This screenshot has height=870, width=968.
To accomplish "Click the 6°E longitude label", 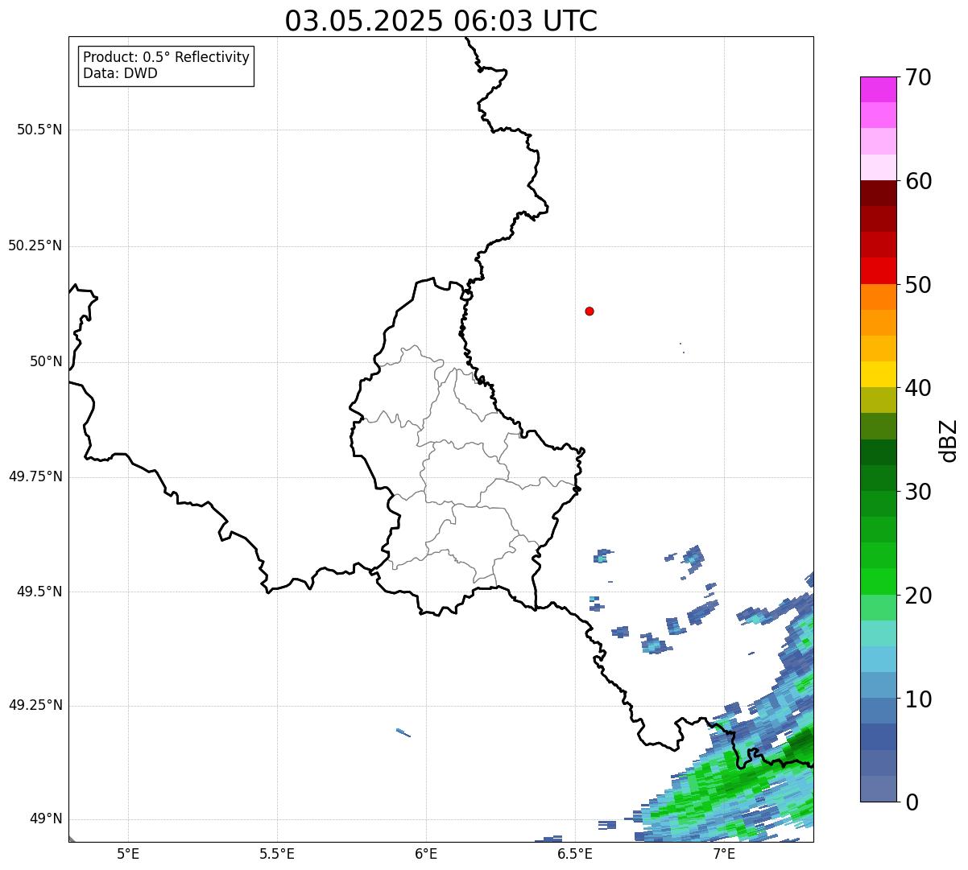I will pos(426,853).
